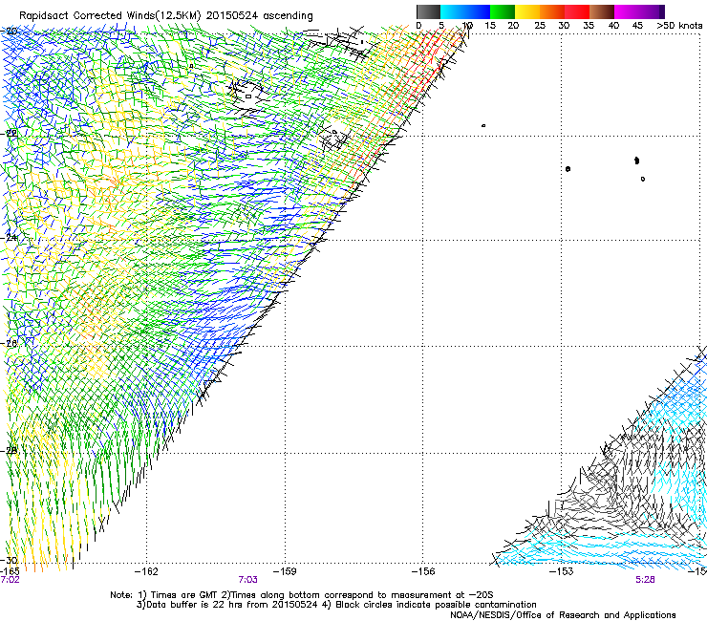Click the NOAA/NESDIS credit text

pos(563,615)
